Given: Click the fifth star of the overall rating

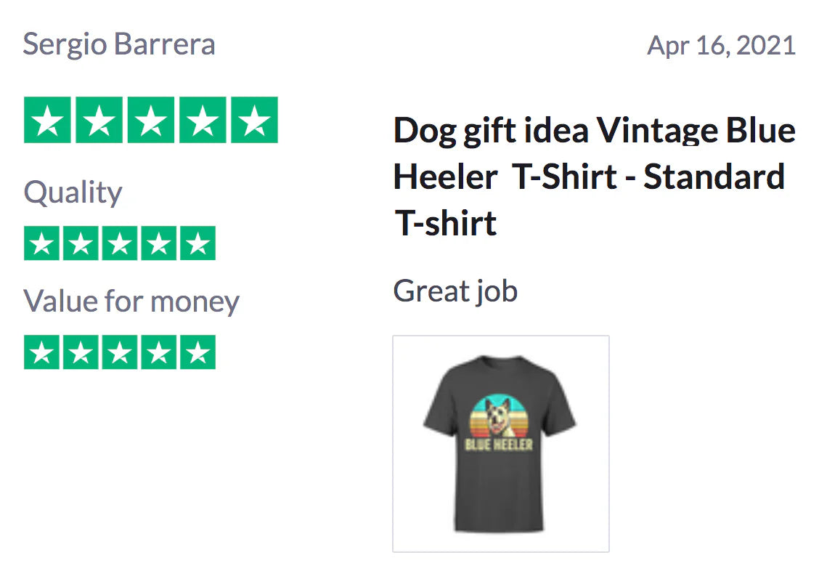Looking at the screenshot, I should [255, 120].
